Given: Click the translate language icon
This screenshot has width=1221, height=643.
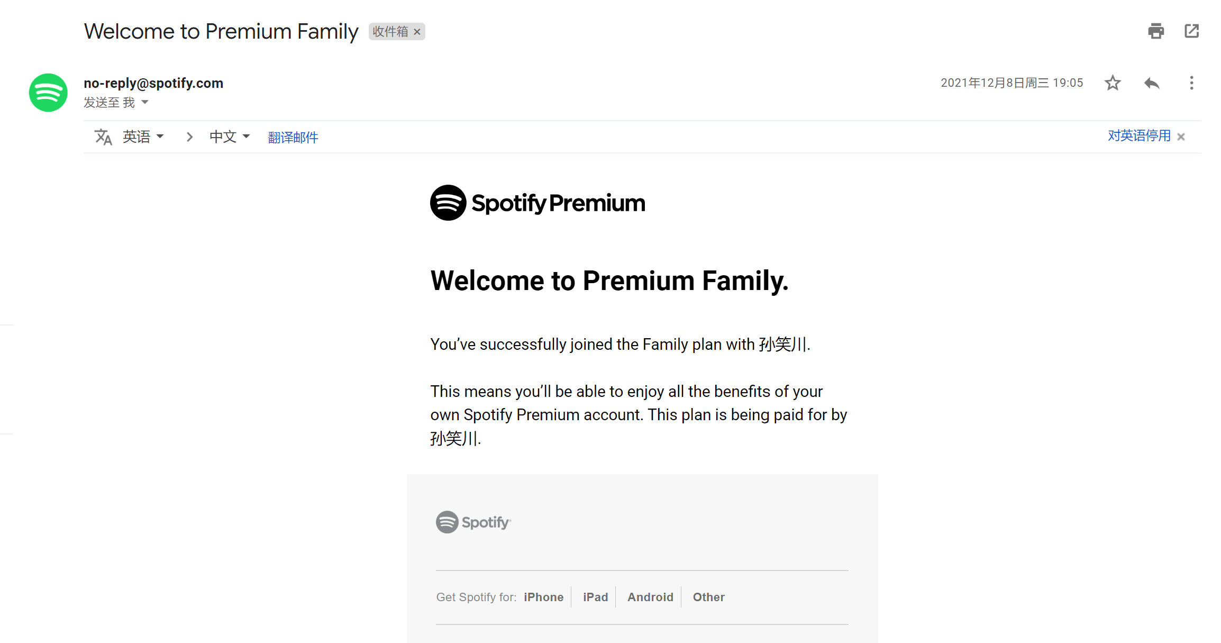Looking at the screenshot, I should pos(103,137).
